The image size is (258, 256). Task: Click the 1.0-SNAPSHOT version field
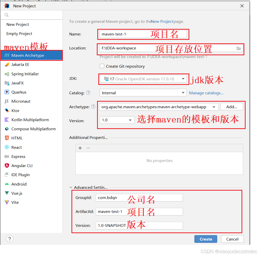tap(139, 225)
